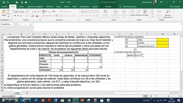Open the Ayuda tab

click(x=95, y=7)
